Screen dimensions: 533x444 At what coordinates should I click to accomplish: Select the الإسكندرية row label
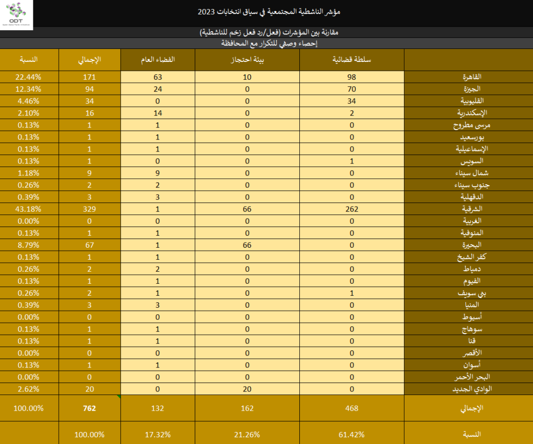tap(472, 113)
